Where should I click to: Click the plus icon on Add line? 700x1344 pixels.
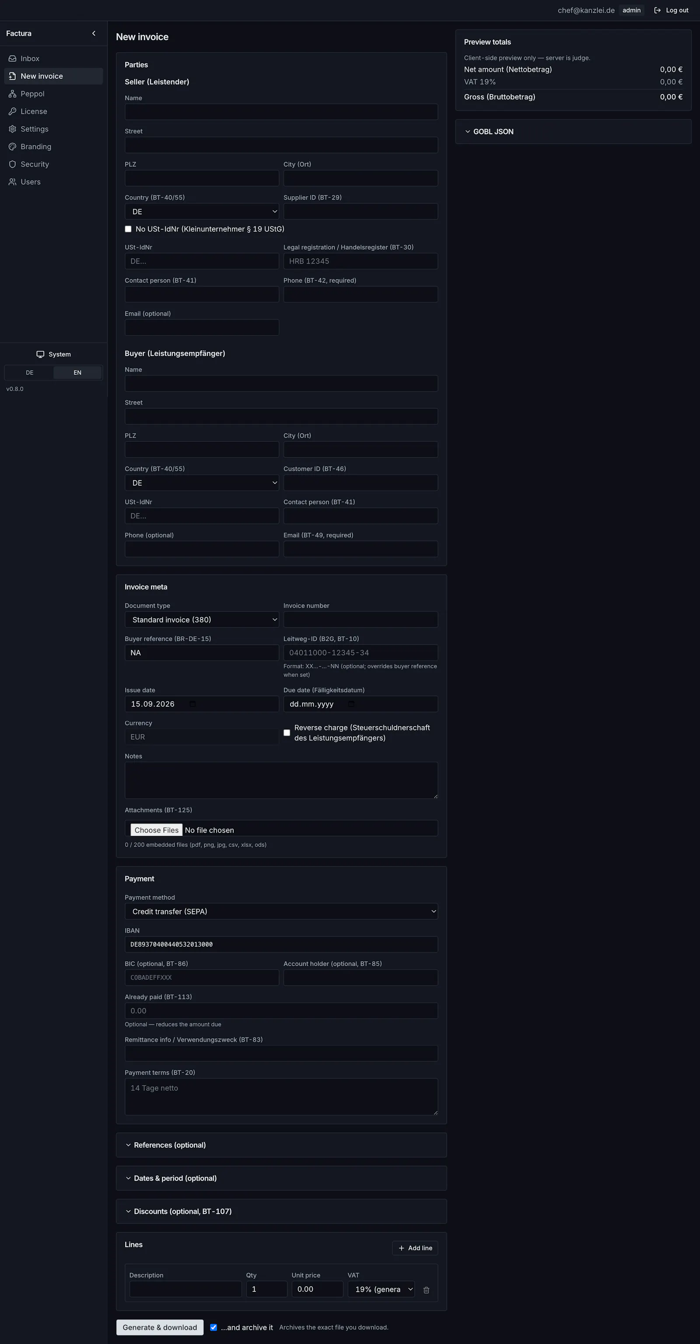(401, 1248)
